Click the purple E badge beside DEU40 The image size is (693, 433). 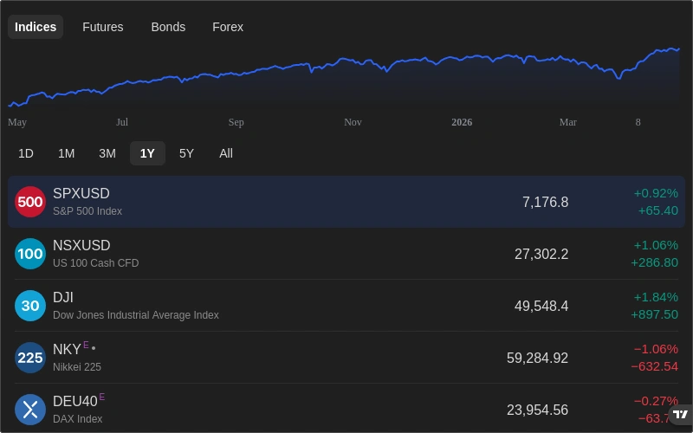tap(102, 397)
